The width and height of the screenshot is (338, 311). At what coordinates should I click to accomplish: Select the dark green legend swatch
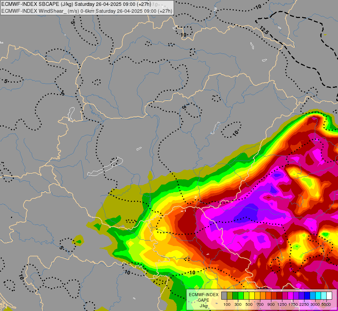tap(235, 295)
